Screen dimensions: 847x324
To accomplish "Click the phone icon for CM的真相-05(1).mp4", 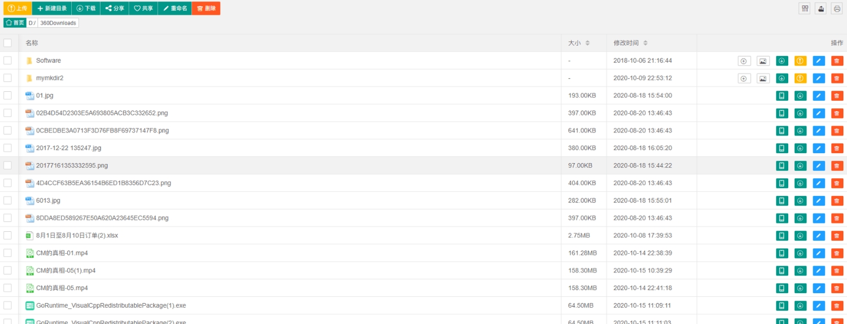I will pyautogui.click(x=781, y=271).
